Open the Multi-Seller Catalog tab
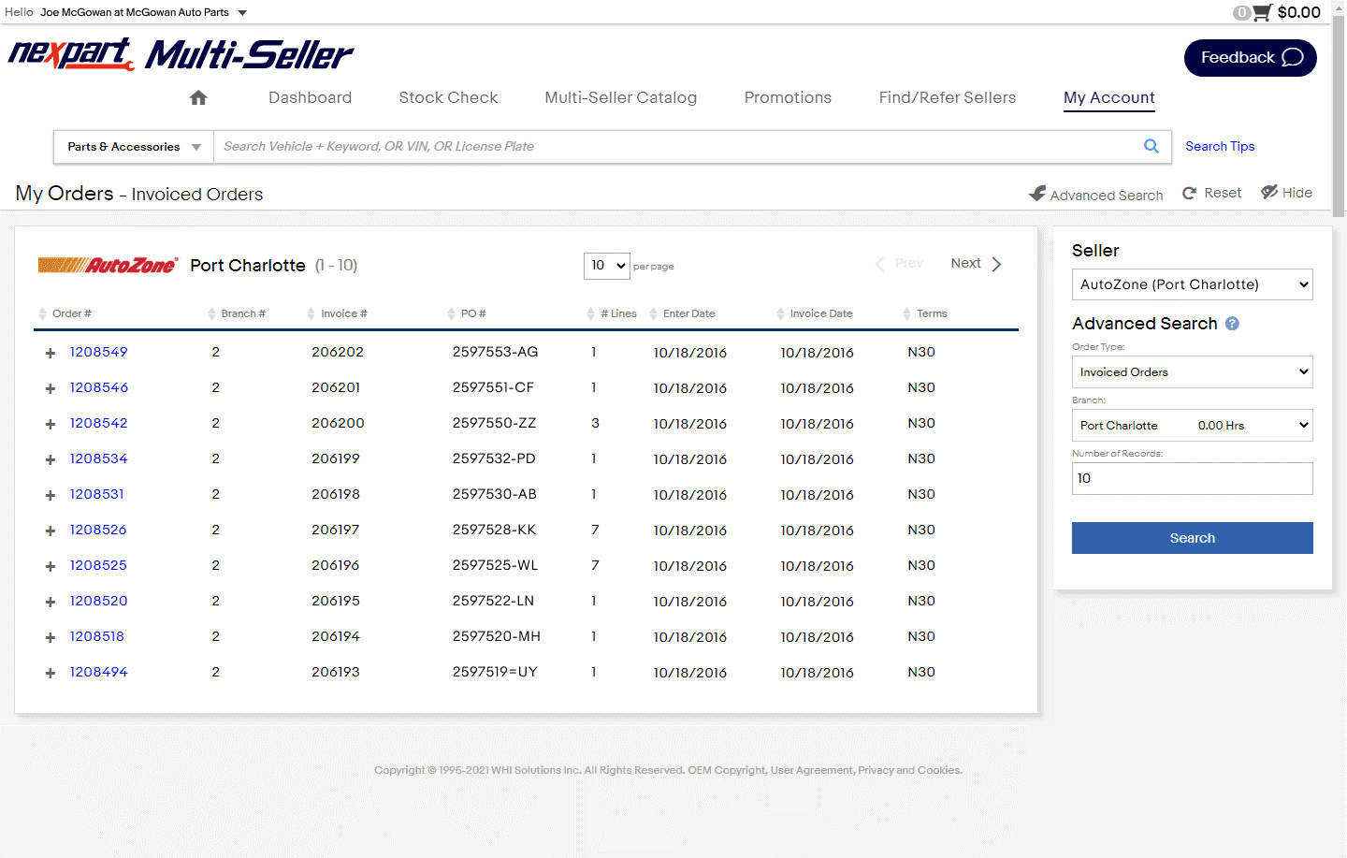This screenshot has height=858, width=1347. click(x=620, y=97)
